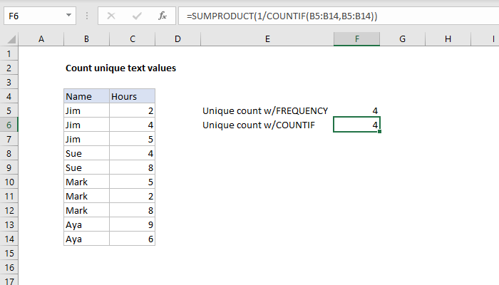Click the Select All corner triangle
This screenshot has width=499, height=285.
point(9,39)
